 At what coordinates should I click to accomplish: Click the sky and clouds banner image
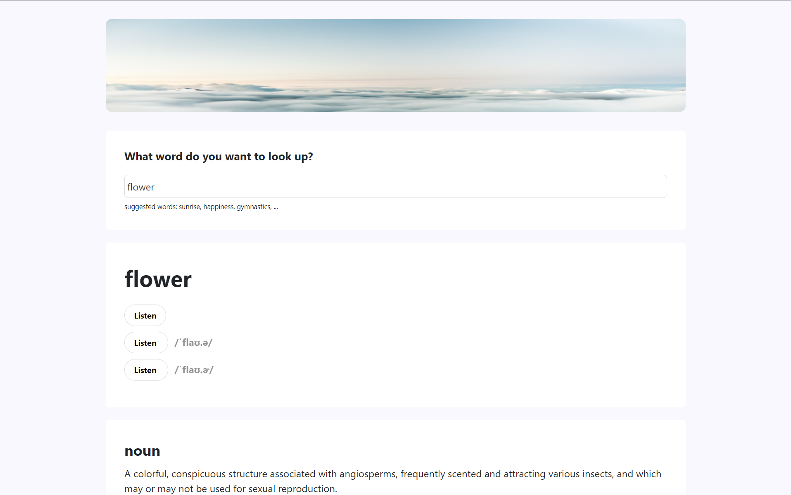pos(395,65)
